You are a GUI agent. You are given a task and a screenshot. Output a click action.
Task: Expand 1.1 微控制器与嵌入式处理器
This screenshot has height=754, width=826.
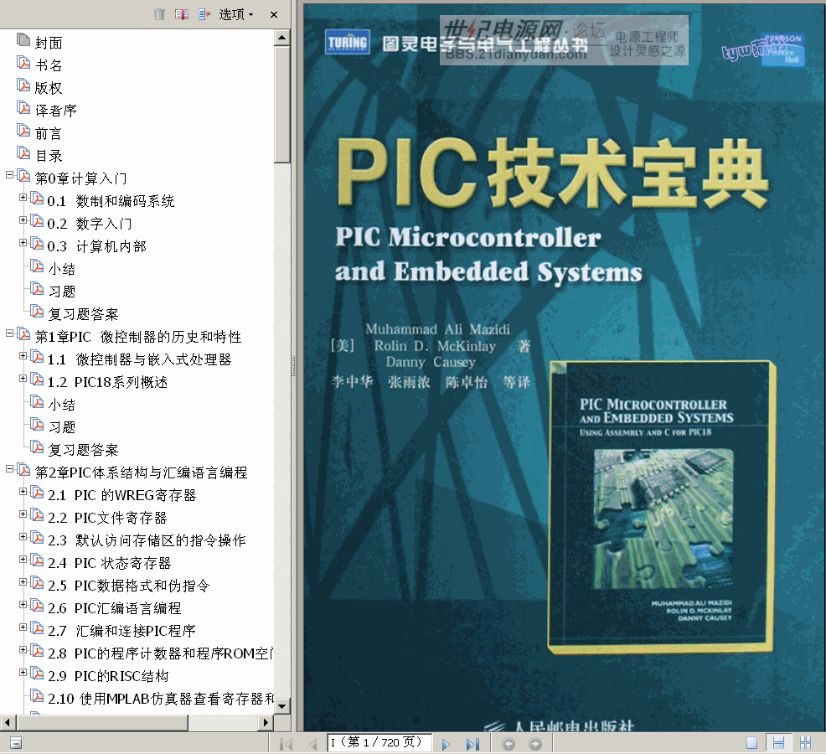pos(23,356)
